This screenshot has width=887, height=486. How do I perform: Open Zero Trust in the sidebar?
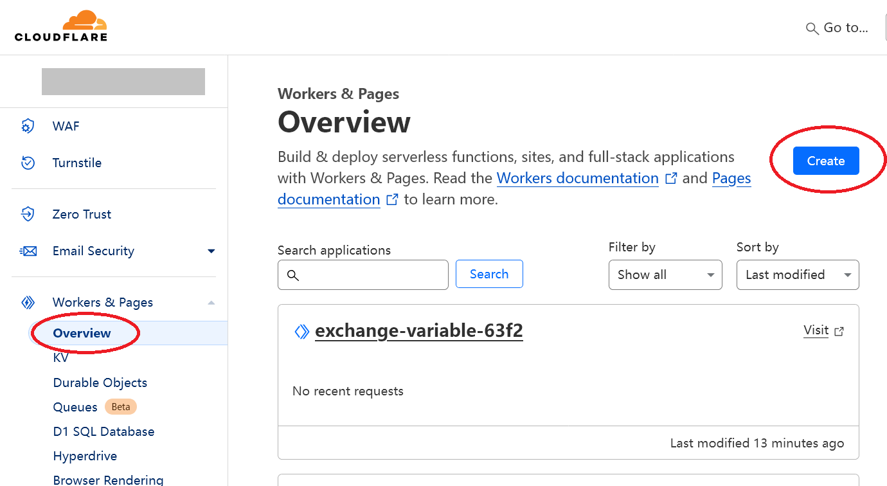(82, 214)
